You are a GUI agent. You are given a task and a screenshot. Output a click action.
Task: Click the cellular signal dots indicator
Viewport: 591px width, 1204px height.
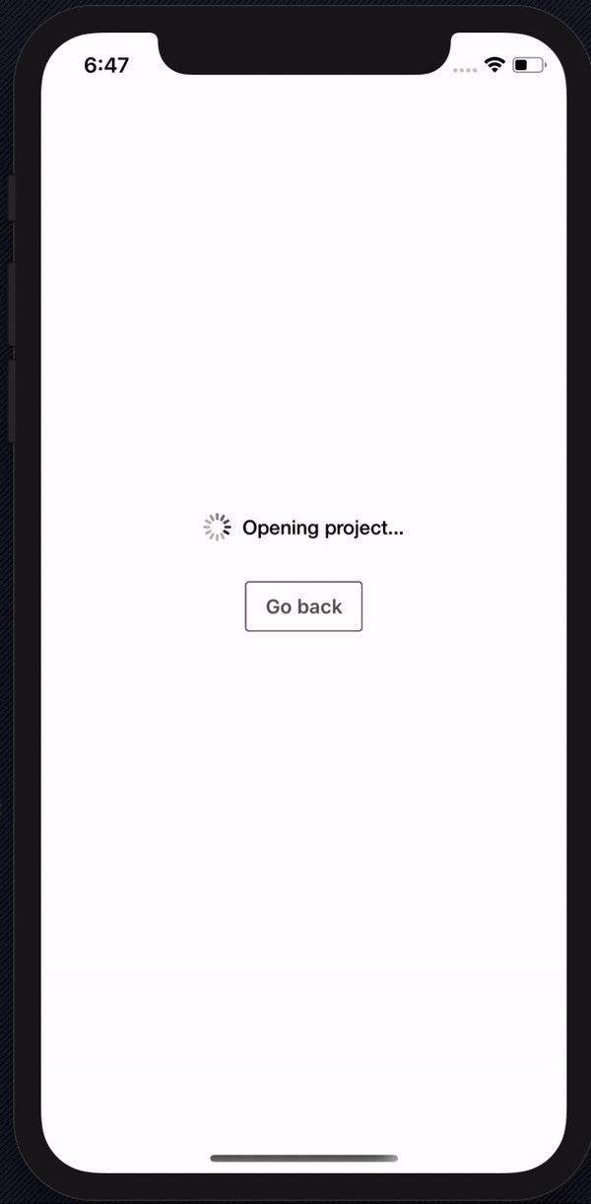point(464,69)
